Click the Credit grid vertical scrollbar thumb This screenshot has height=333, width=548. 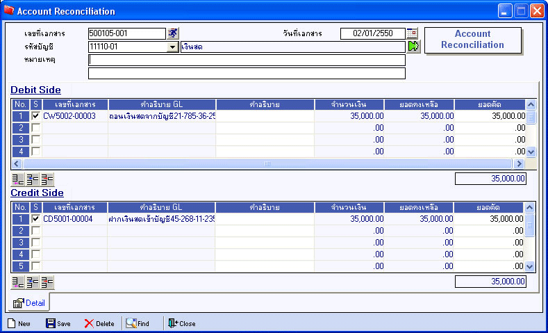(529, 225)
